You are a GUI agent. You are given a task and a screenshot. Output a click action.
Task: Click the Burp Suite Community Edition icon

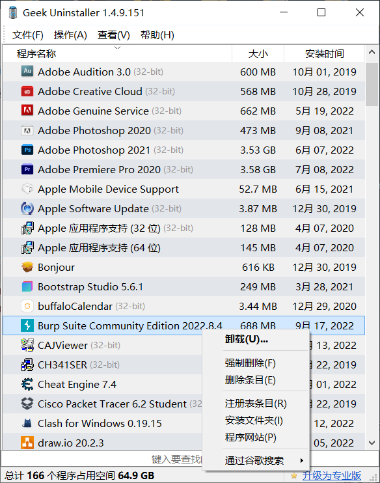27,325
